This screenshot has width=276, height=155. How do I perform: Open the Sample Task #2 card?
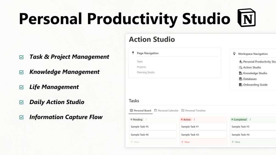(x=203, y=135)
